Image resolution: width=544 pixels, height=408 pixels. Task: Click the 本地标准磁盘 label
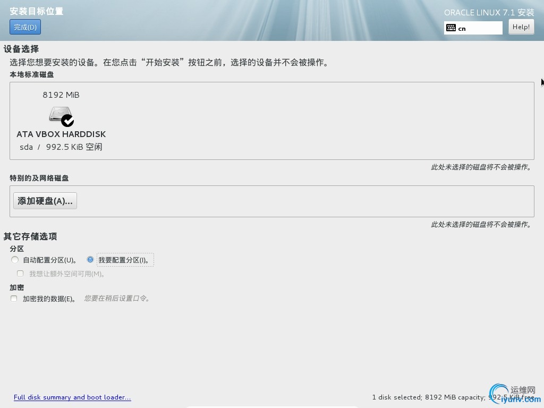31,74
